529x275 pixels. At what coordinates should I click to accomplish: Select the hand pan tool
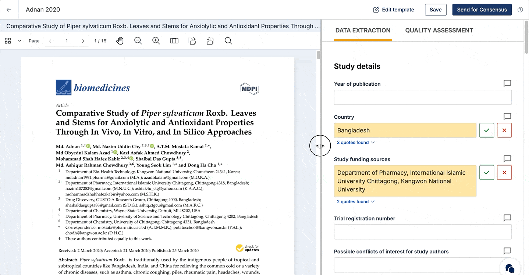120,41
